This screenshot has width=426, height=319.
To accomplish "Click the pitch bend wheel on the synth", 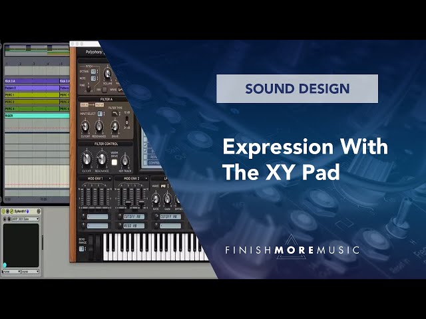I will tap(91, 247).
